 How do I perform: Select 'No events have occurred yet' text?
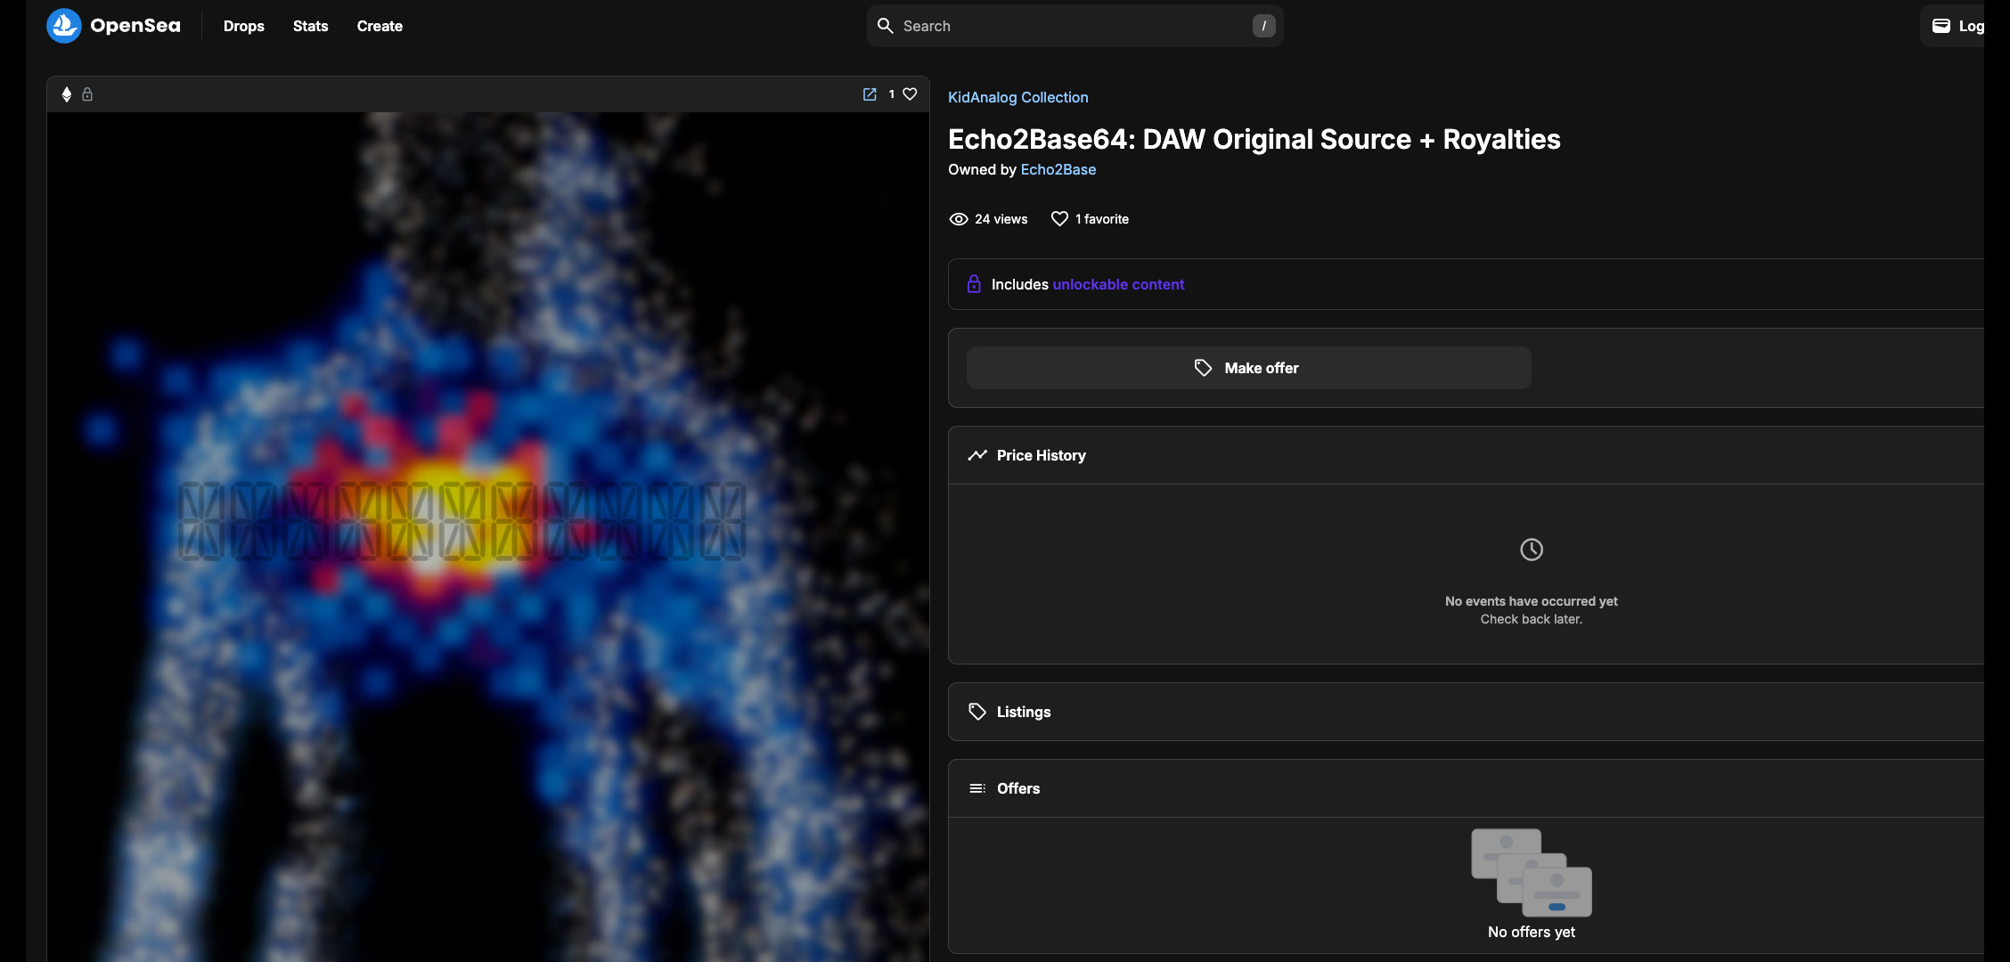(x=1531, y=601)
